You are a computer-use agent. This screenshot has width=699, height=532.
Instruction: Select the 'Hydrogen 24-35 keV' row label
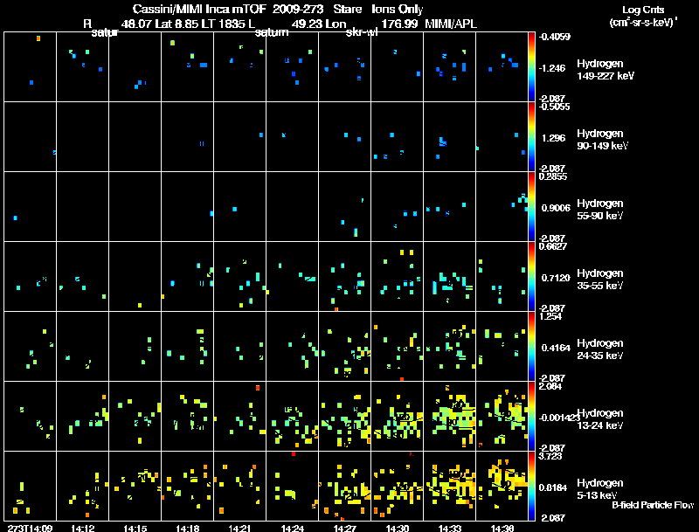click(x=600, y=349)
